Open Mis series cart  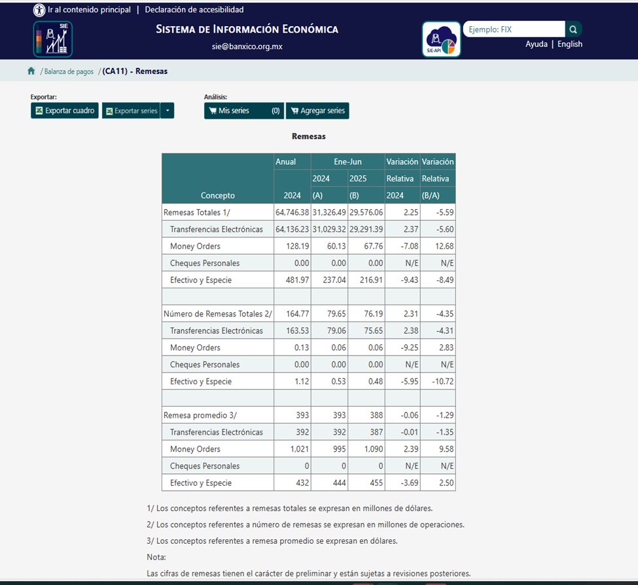pyautogui.click(x=243, y=111)
